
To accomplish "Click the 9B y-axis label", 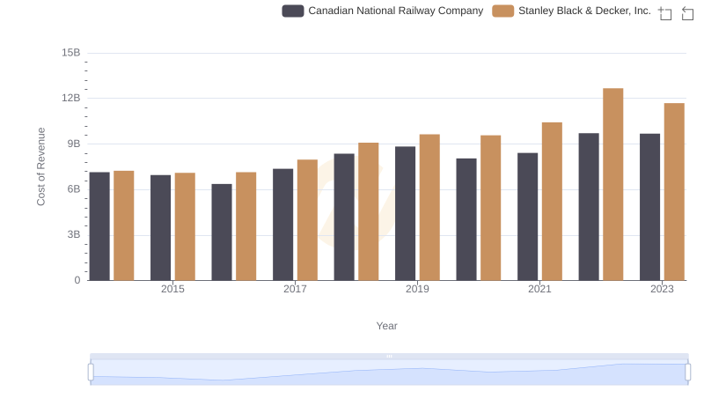I will pos(74,144).
